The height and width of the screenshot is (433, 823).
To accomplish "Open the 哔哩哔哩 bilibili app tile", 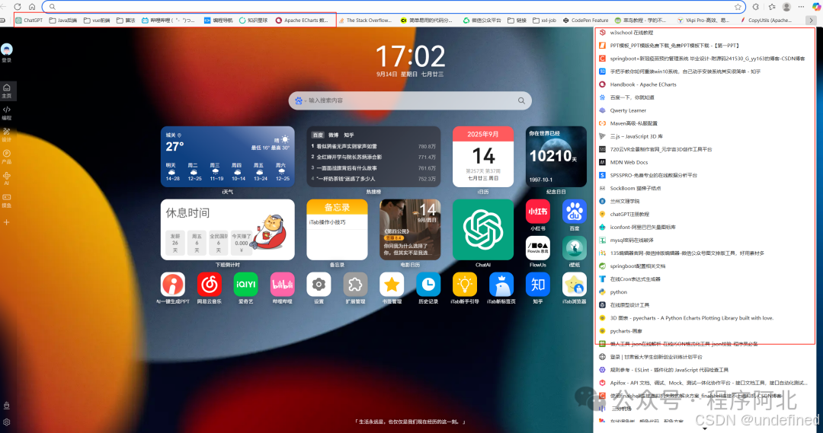I will tap(283, 285).
